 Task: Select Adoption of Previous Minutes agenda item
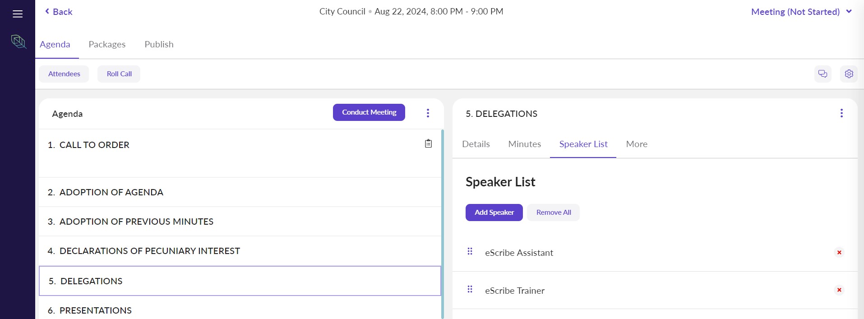(x=136, y=222)
